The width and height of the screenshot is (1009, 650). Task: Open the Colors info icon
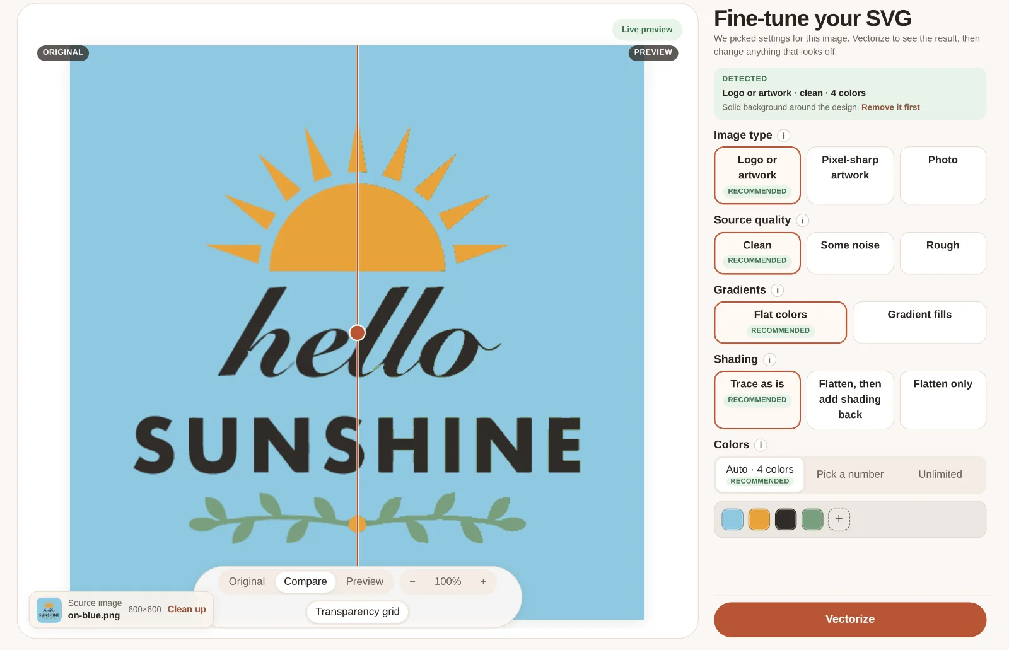[x=761, y=445]
